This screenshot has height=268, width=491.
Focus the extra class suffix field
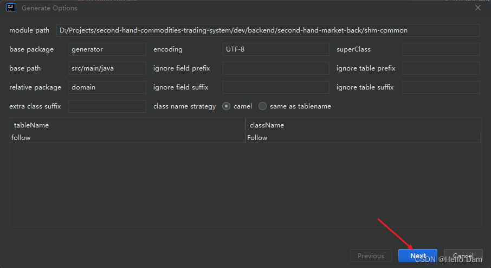click(107, 106)
